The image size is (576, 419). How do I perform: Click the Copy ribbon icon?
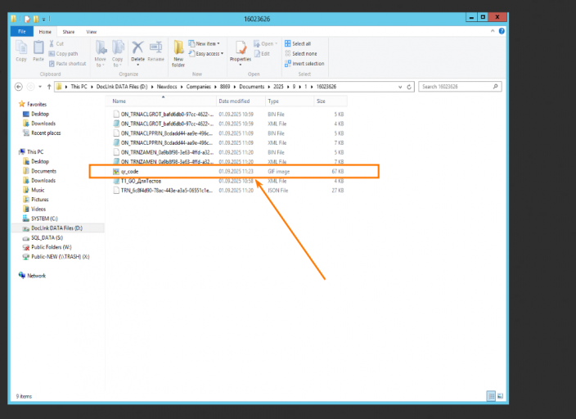click(x=21, y=51)
